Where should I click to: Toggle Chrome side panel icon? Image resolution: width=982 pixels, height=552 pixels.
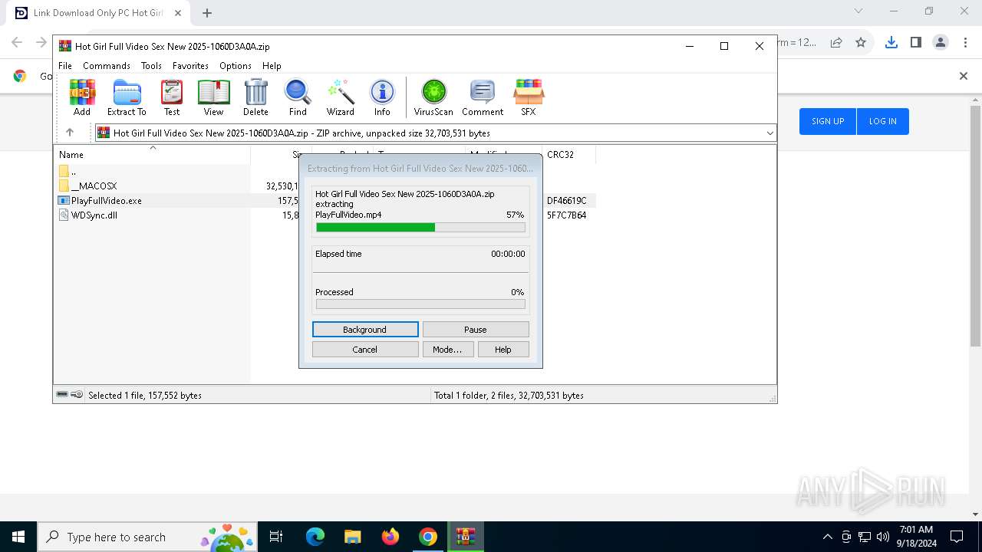[915, 42]
